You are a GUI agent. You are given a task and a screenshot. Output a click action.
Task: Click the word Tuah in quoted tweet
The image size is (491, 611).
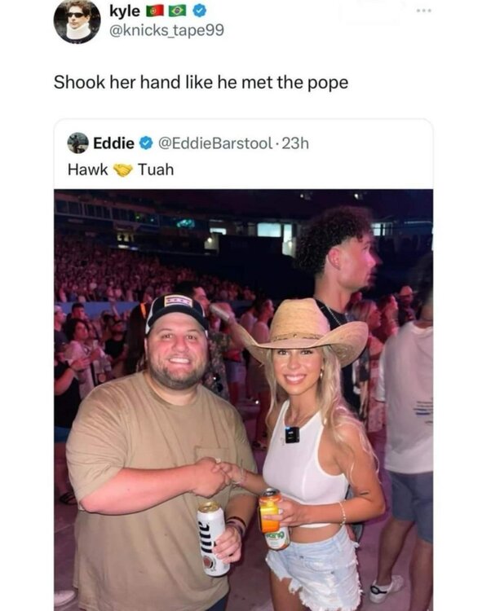click(156, 170)
